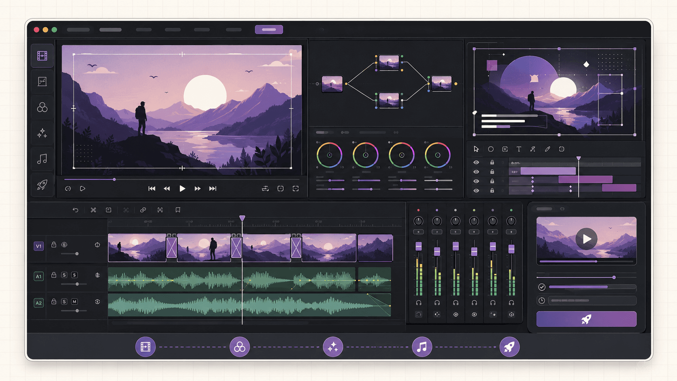Click the pan knob on third mixer channel
Viewport: 677px width, 381px height.
click(x=456, y=221)
